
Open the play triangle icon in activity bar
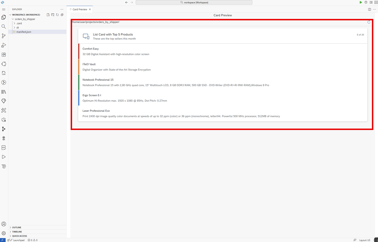point(4,157)
